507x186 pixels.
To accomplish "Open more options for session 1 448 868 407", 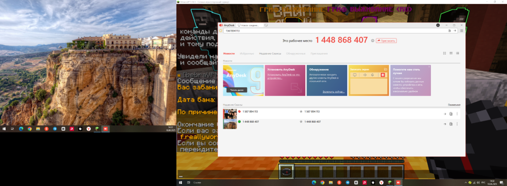I will point(457,124).
